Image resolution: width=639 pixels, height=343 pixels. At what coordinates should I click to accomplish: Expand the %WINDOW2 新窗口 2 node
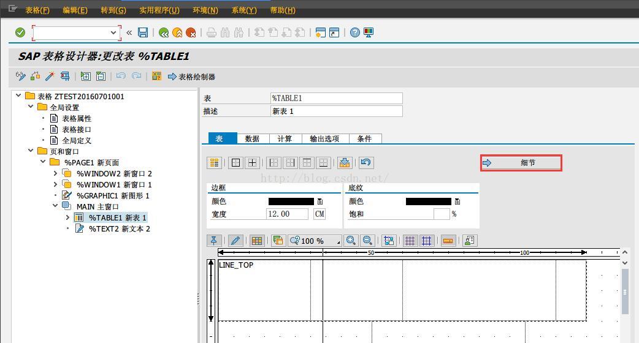(x=55, y=173)
